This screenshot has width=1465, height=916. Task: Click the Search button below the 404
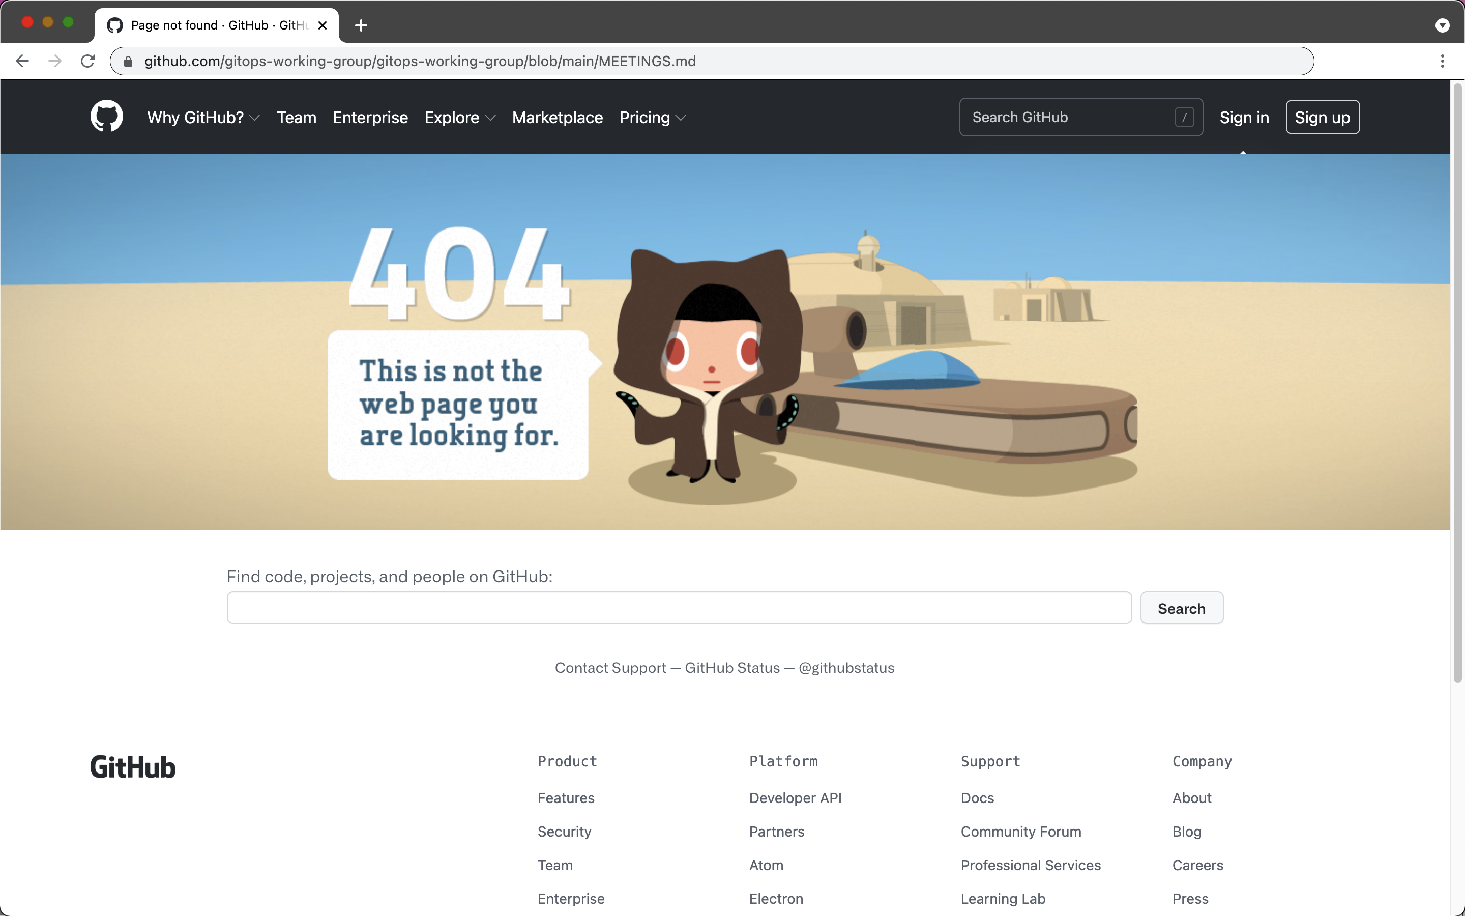[1181, 608]
